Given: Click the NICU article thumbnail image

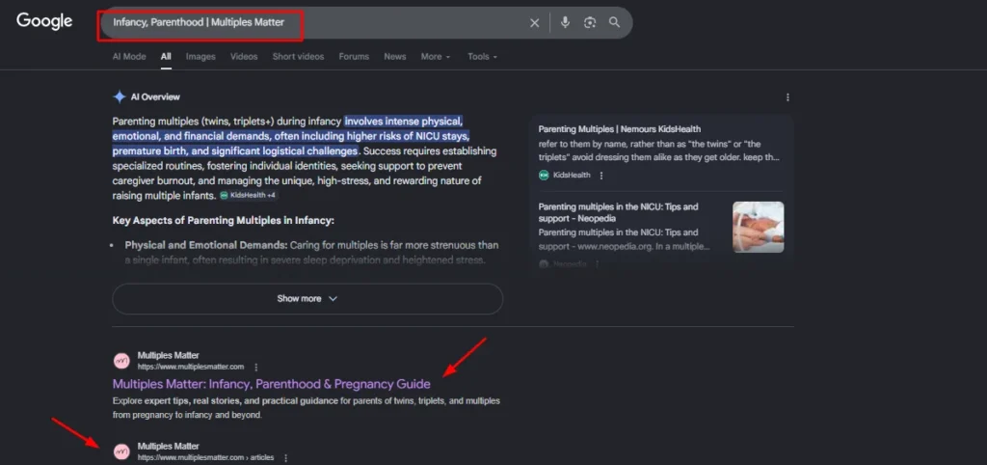Looking at the screenshot, I should point(758,227).
